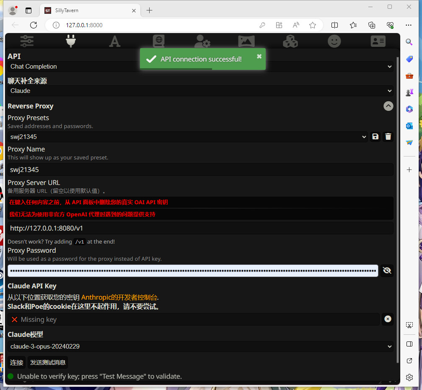Open the user settings icon

(202, 41)
